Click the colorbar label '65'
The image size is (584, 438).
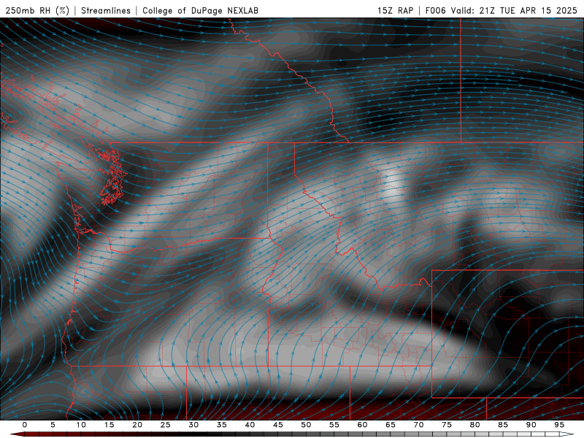tap(391, 425)
